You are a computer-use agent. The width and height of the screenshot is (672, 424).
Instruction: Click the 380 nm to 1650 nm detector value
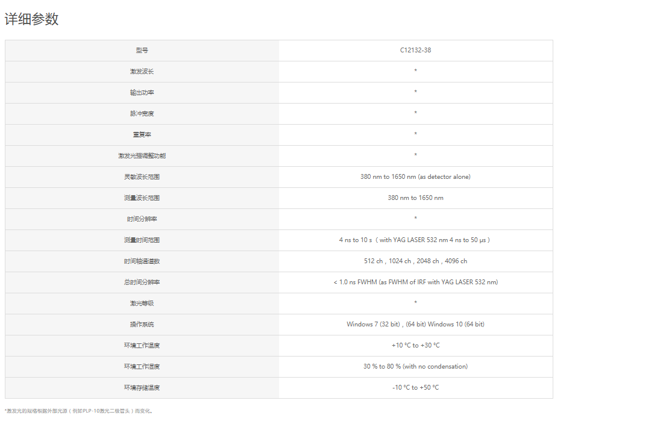coord(415,176)
